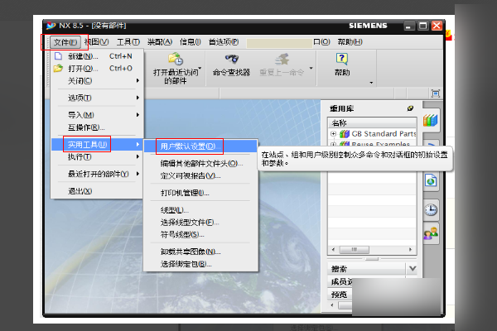Click horizontal scrollbar left arrow in library

pos(333,250)
